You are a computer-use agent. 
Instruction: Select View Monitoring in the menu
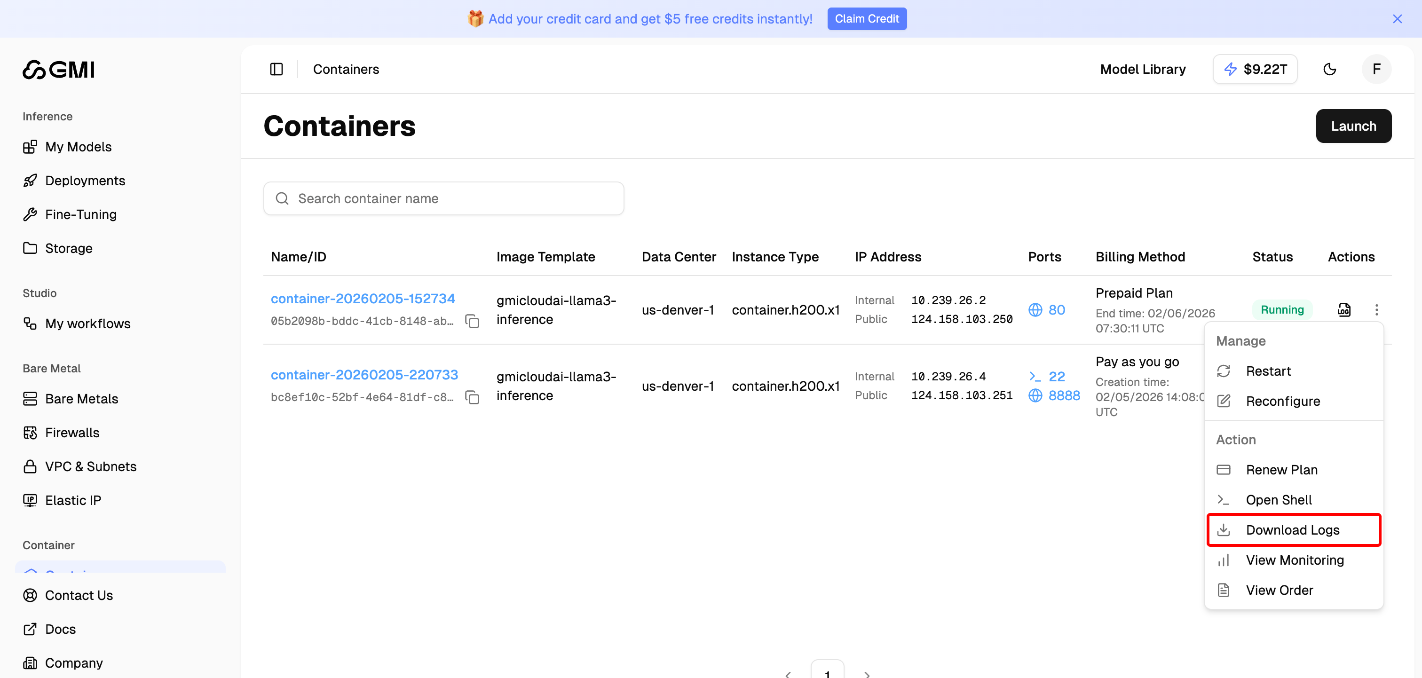coord(1295,560)
